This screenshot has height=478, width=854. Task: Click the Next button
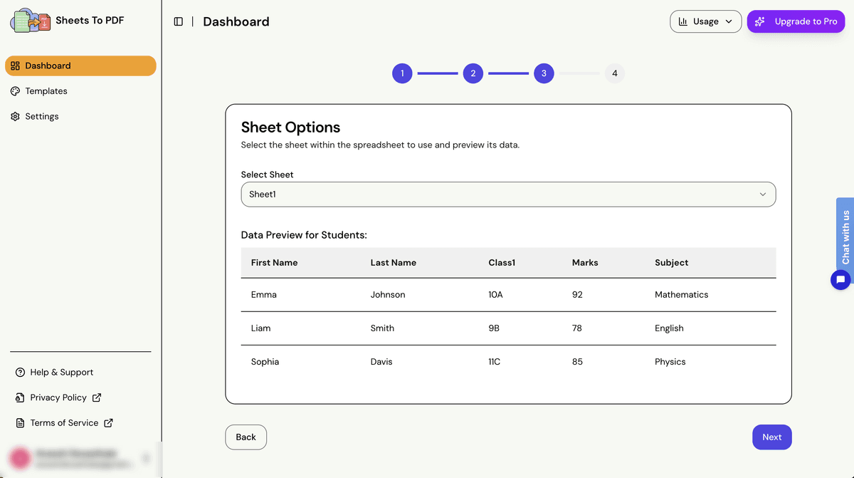point(771,437)
